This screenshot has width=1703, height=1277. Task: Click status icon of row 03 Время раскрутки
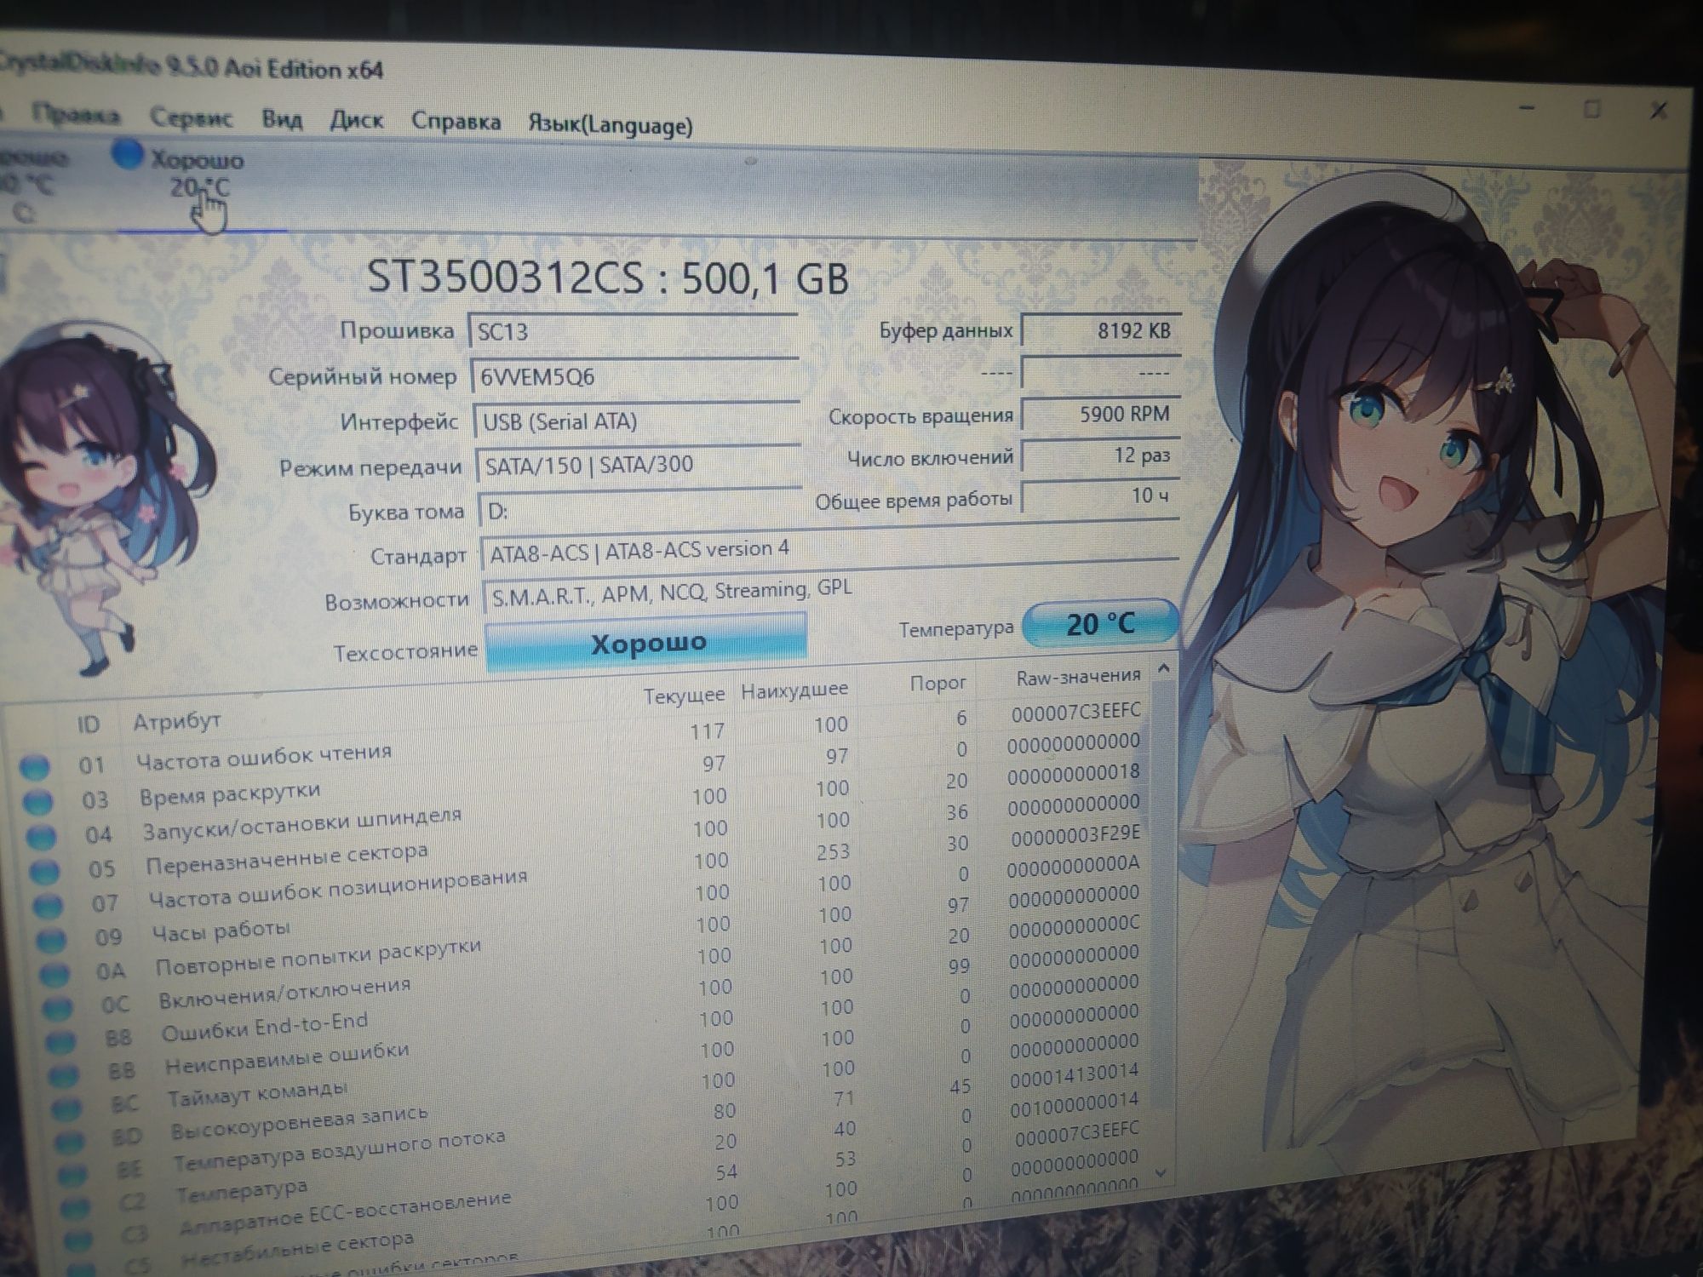point(37,802)
